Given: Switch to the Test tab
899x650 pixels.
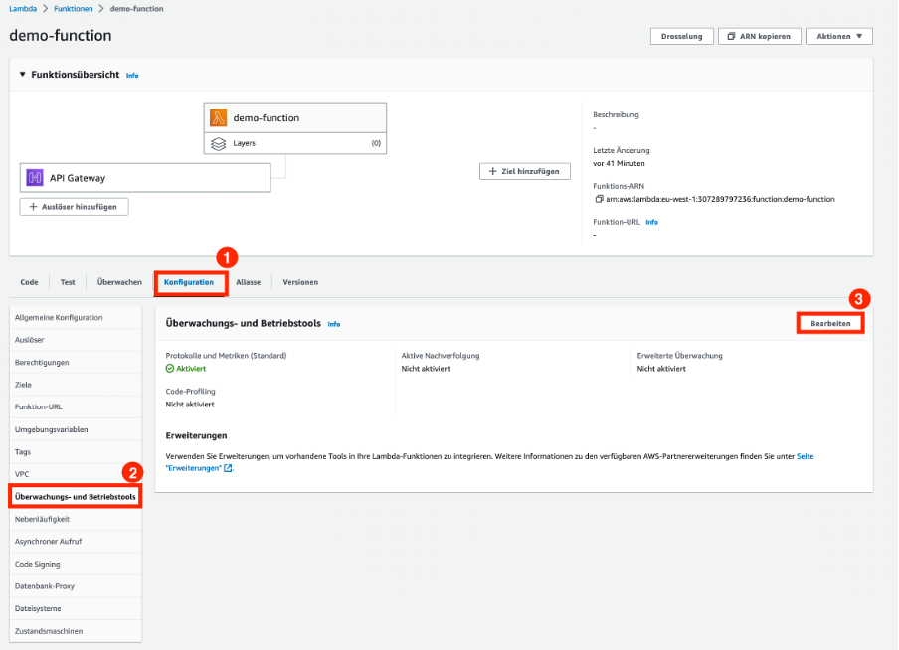Looking at the screenshot, I should [68, 282].
